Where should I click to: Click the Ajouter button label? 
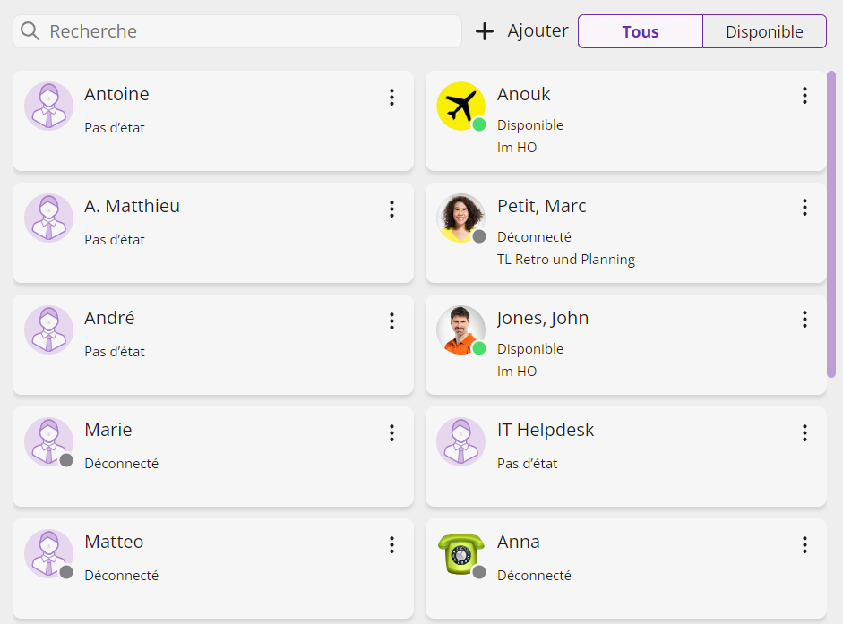pos(538,31)
